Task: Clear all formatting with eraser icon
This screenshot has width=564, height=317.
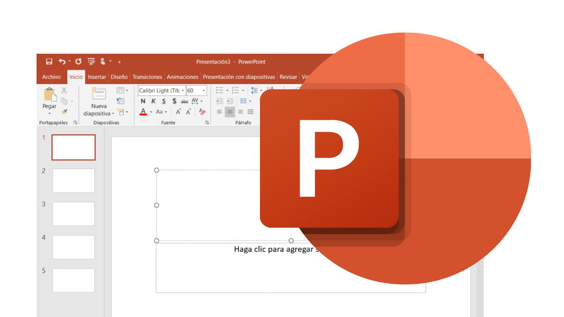Action: [x=202, y=111]
